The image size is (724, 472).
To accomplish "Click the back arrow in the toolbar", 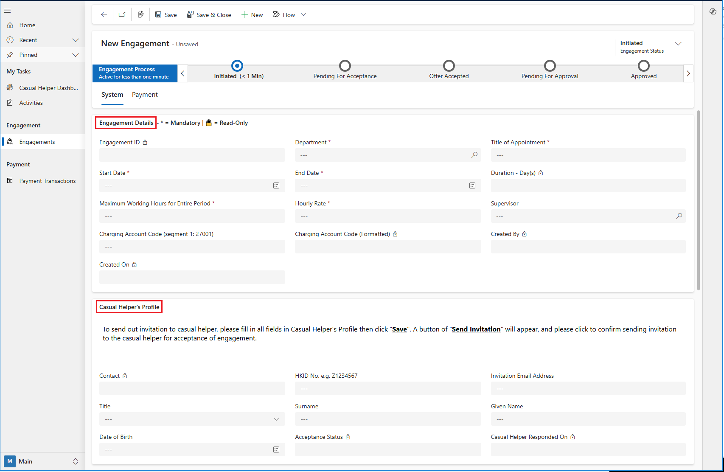I will coord(104,14).
